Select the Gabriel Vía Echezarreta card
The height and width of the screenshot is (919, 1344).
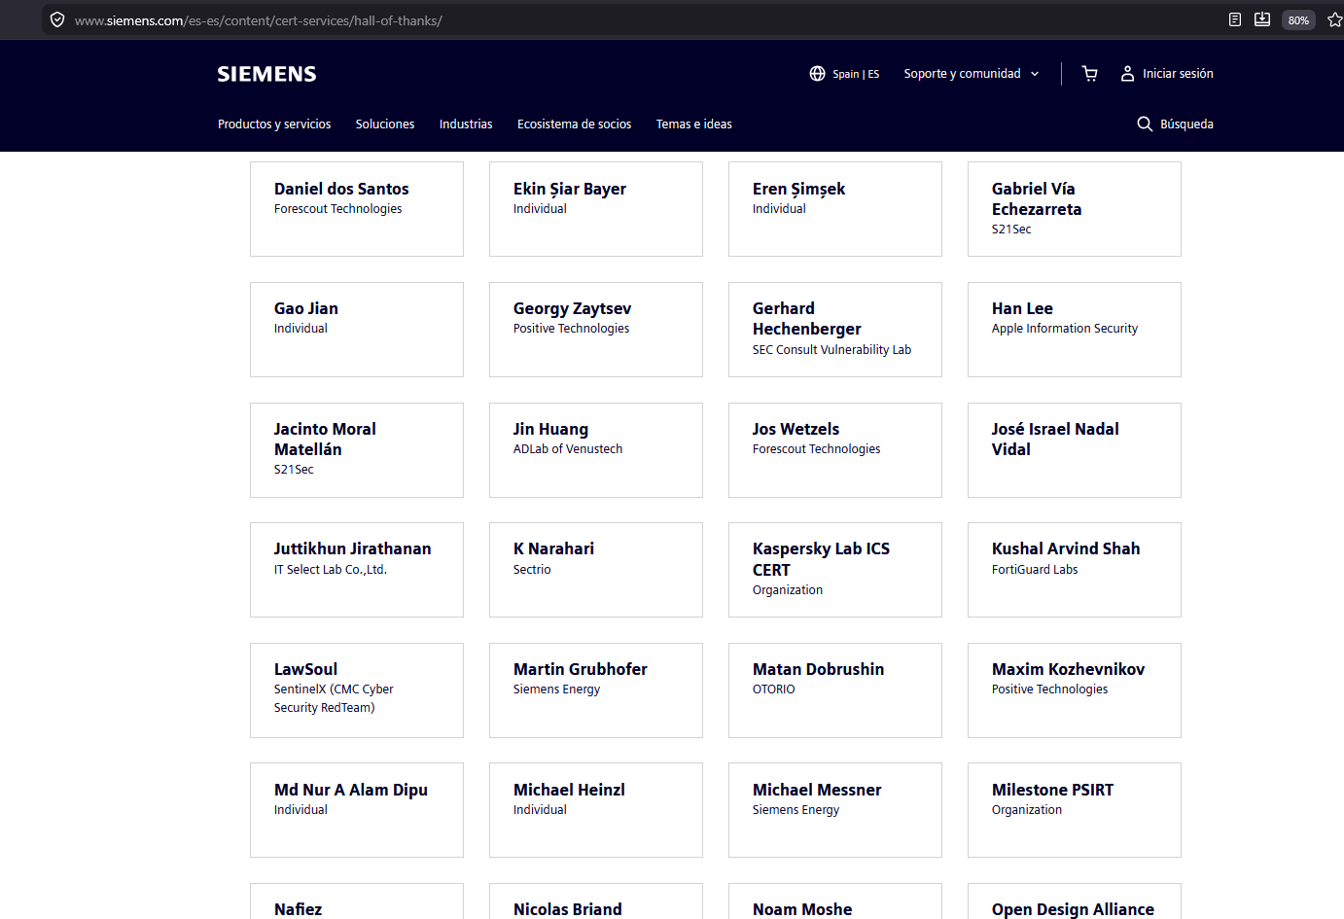point(1075,209)
